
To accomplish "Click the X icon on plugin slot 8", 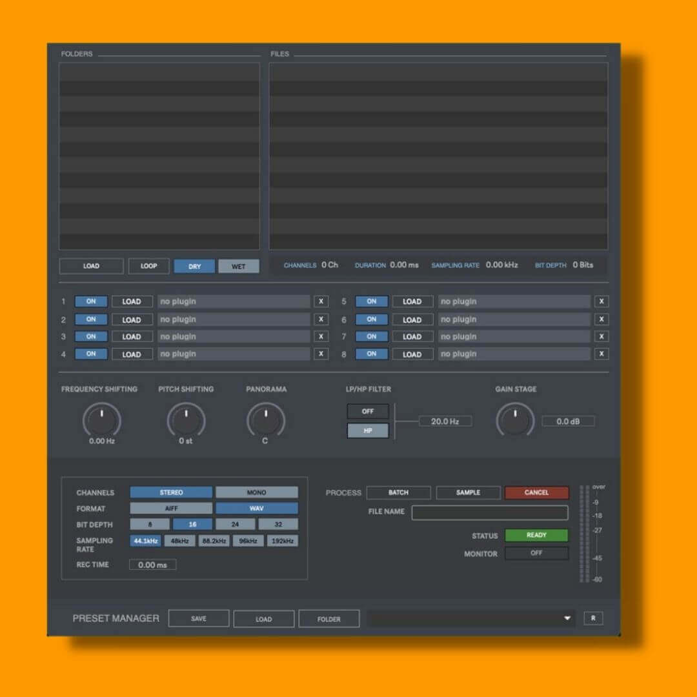I will click(601, 354).
